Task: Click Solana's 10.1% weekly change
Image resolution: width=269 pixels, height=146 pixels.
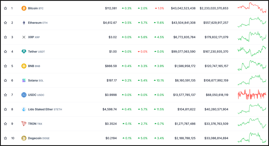Action: (159, 80)
